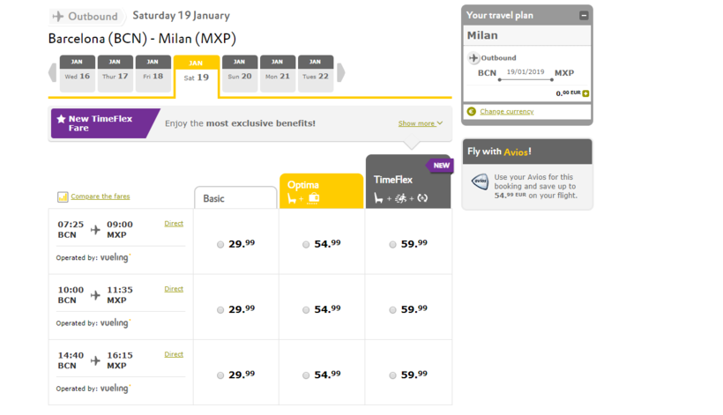Click 'Operated by: vueling' under 07:25 flight
The width and height of the screenshot is (723, 415).
93,257
